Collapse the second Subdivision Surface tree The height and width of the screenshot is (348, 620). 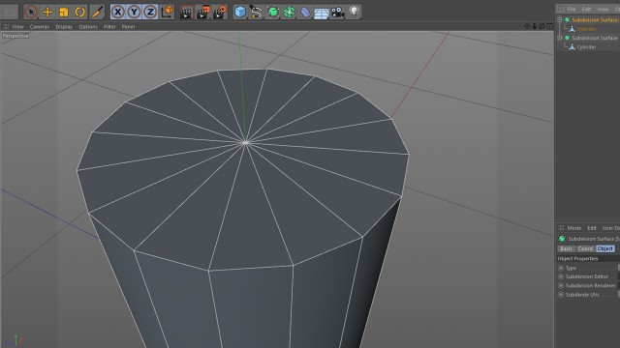[x=560, y=38]
